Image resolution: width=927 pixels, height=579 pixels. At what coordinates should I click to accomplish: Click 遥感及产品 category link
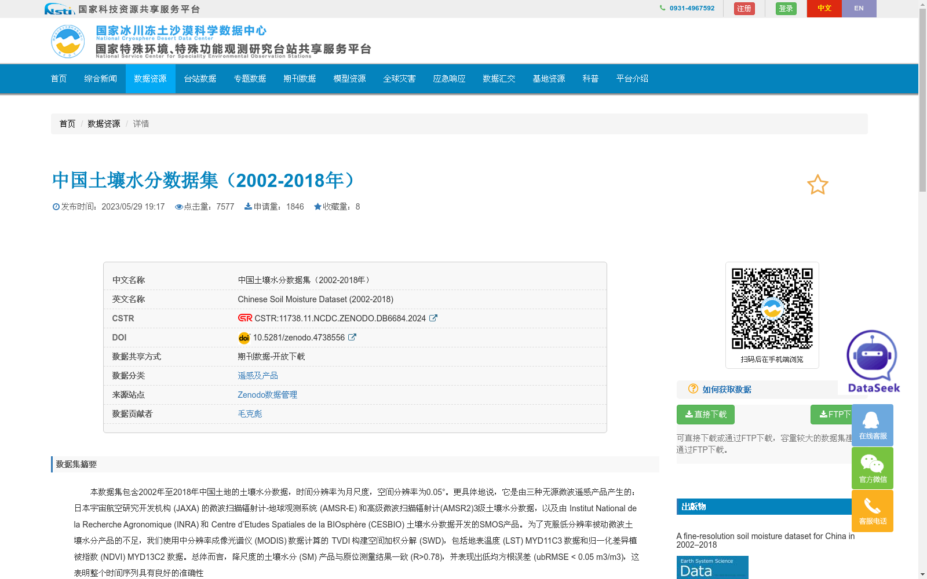(x=258, y=375)
